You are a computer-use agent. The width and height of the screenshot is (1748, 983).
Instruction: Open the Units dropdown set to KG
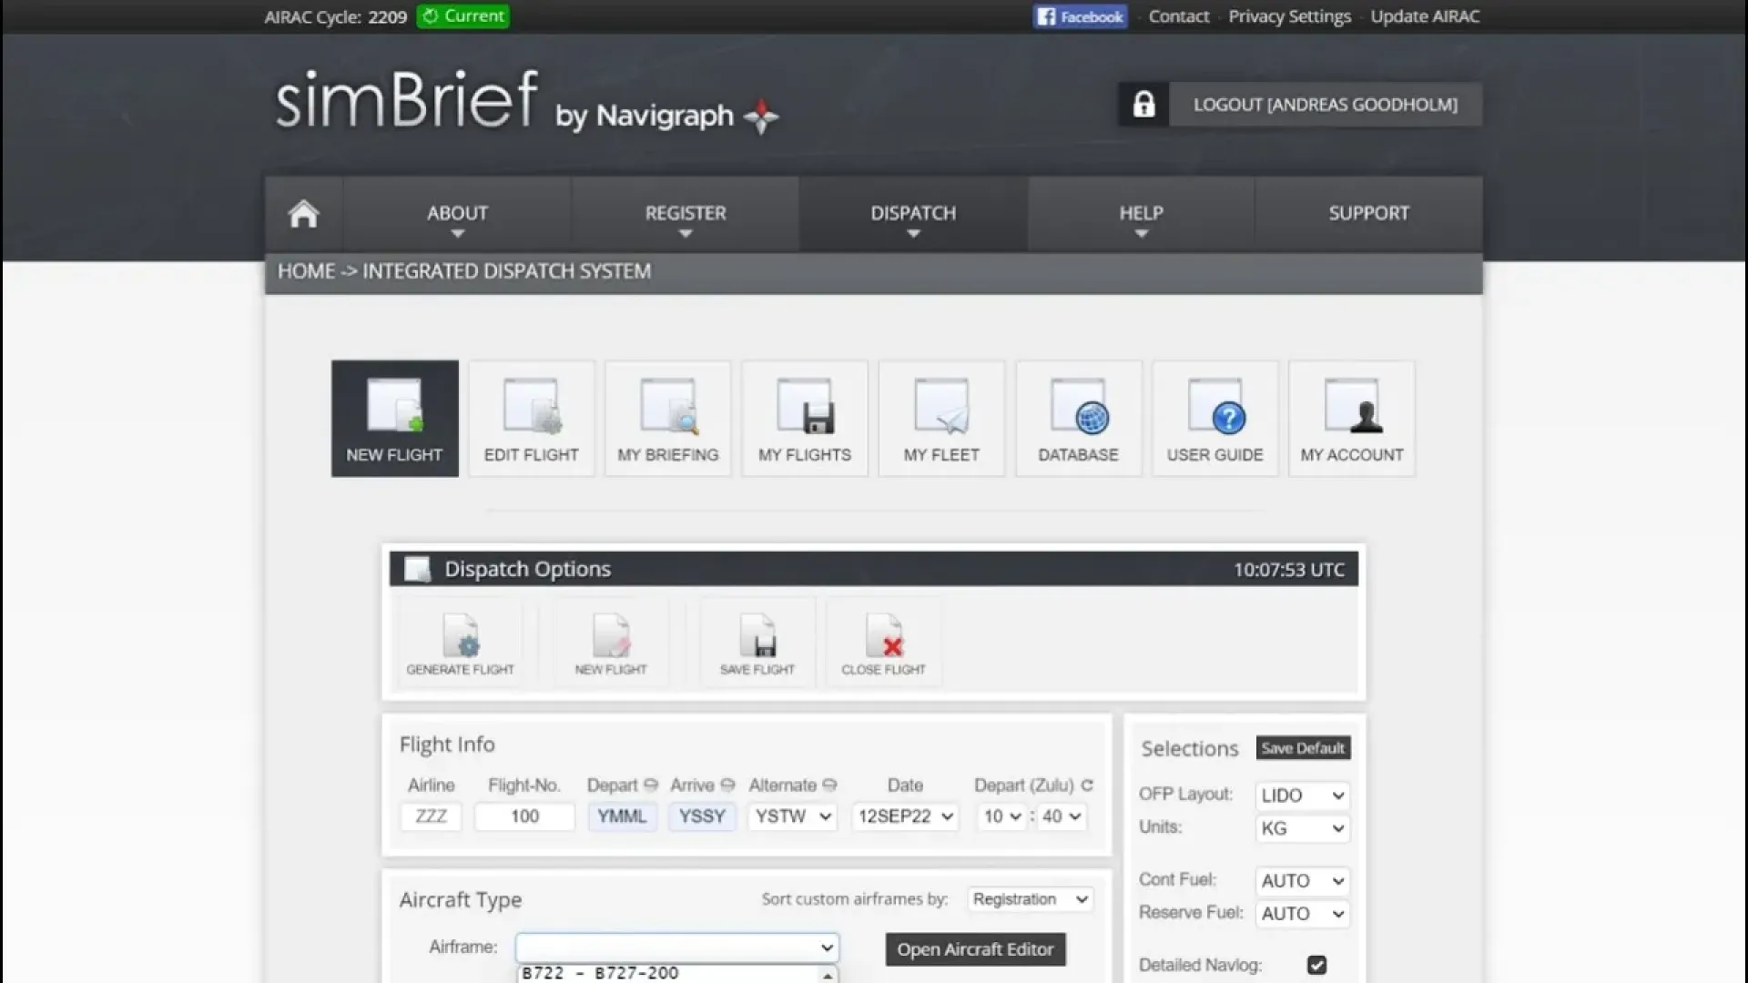coord(1301,828)
